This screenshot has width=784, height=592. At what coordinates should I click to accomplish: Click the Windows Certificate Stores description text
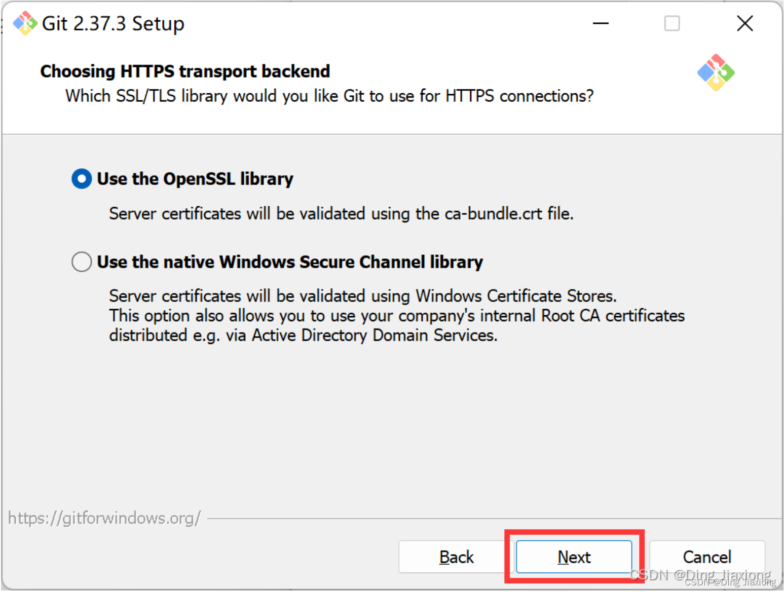363,295
